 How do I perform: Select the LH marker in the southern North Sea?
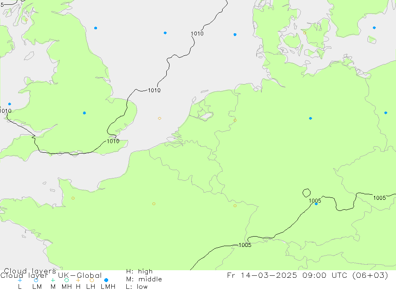159,118
